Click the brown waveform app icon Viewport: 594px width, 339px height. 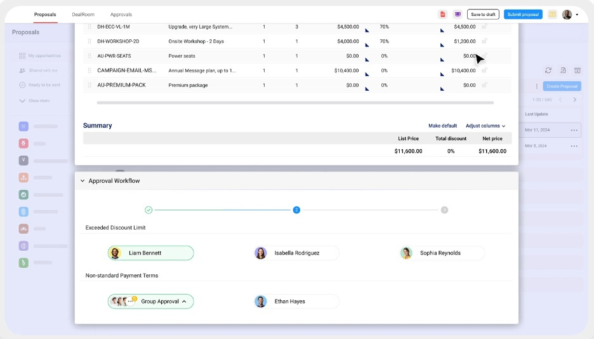[23, 229]
